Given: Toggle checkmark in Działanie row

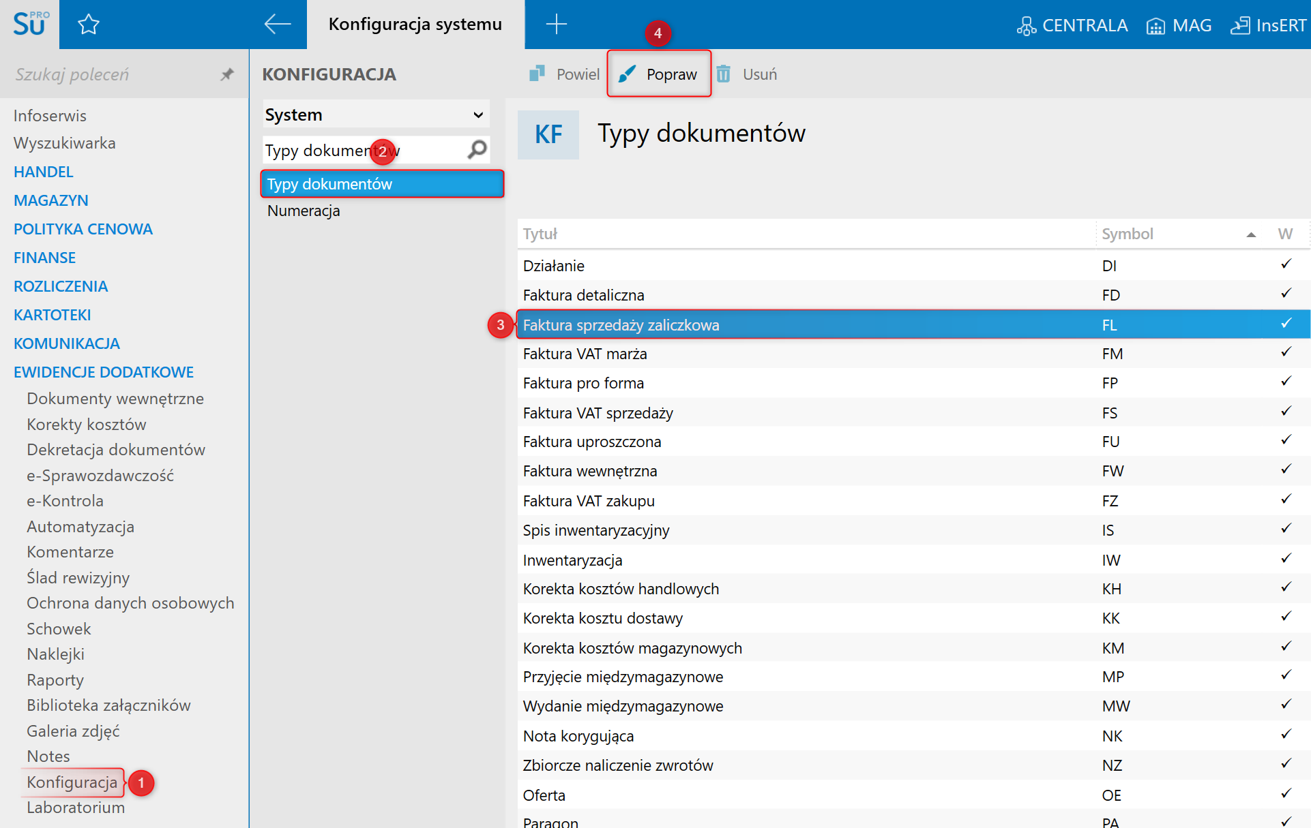Looking at the screenshot, I should pyautogui.click(x=1286, y=264).
